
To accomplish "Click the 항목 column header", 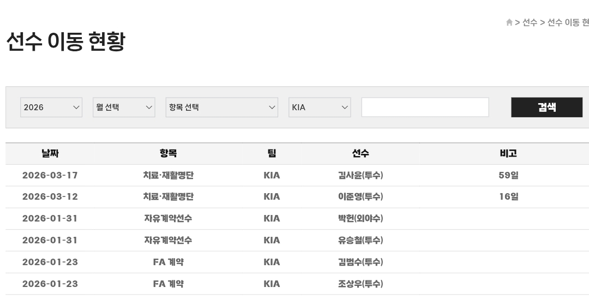I will pos(168,154).
